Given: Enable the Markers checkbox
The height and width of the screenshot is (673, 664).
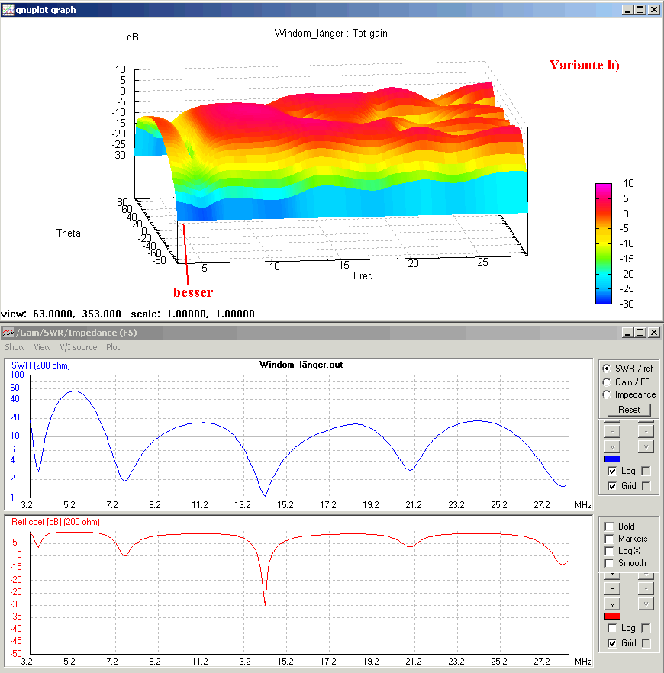Looking at the screenshot, I should pos(609,538).
